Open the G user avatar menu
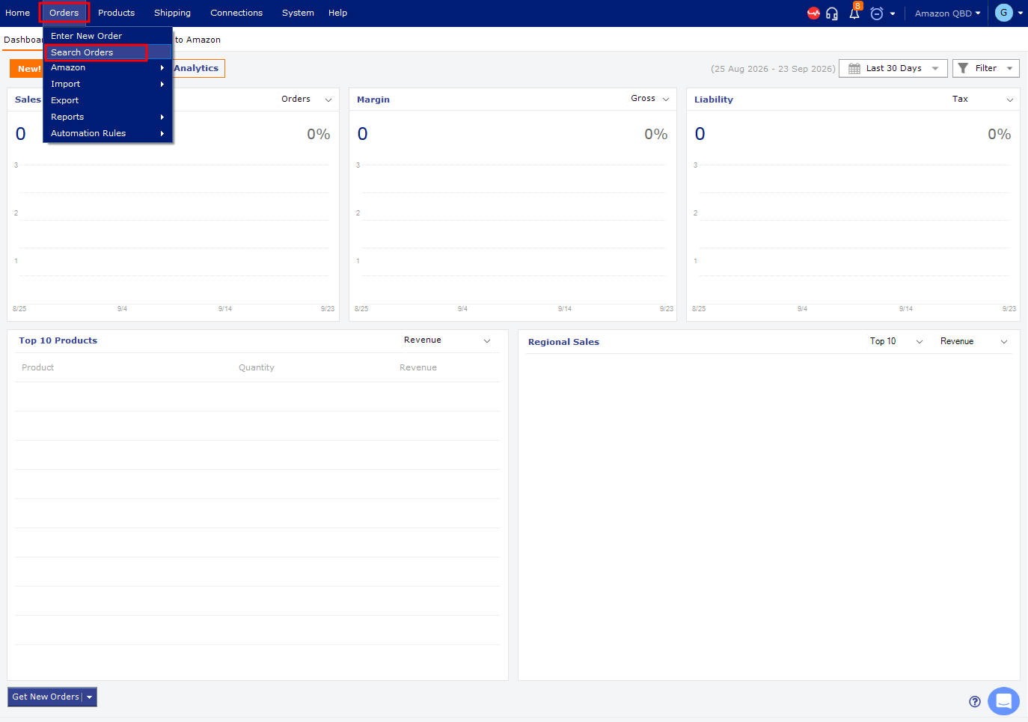The image size is (1028, 722). coord(1004,13)
